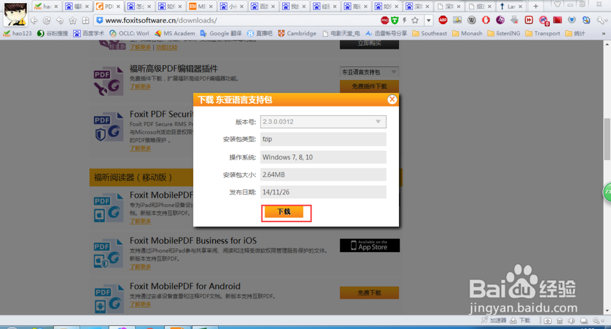The width and height of the screenshot is (611, 329).
Task: Click the user avatar in top-left corner
Action: pos(15,13)
